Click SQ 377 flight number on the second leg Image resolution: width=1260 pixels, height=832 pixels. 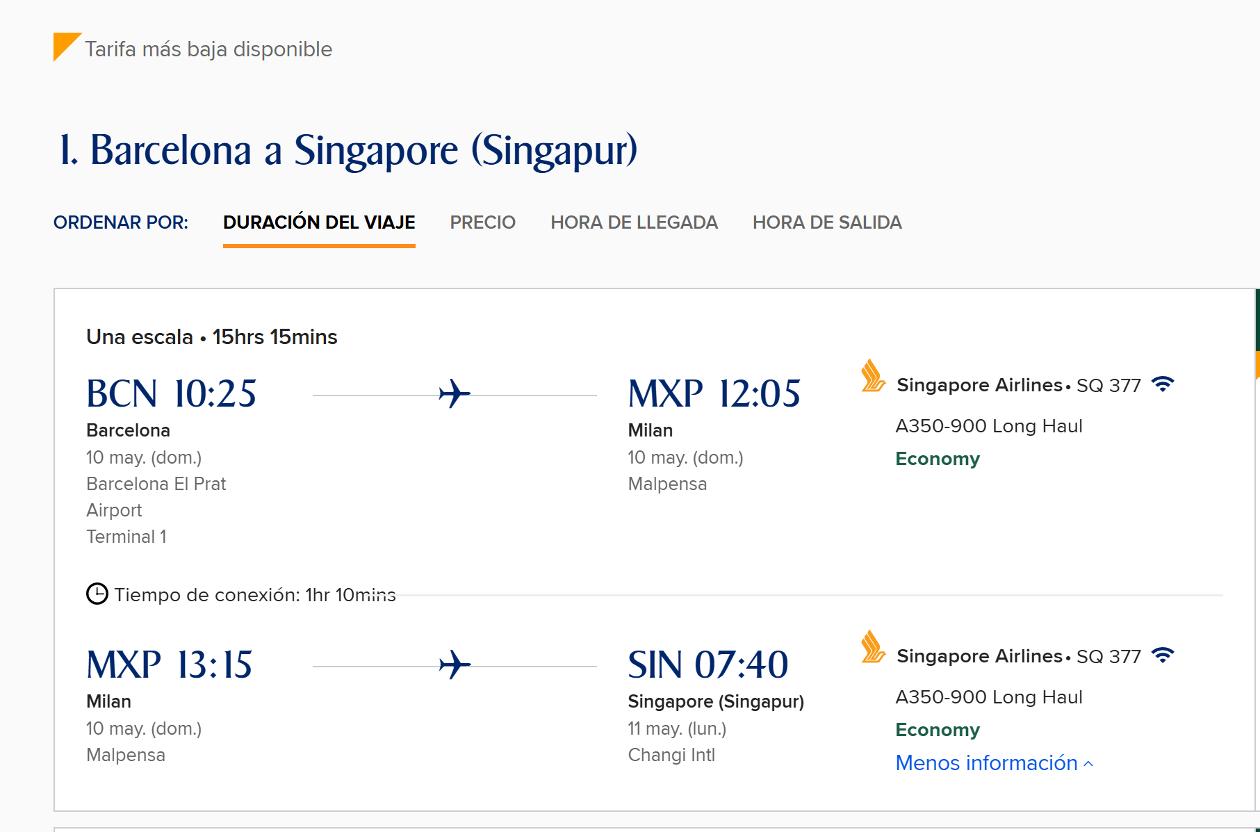(x=1108, y=656)
